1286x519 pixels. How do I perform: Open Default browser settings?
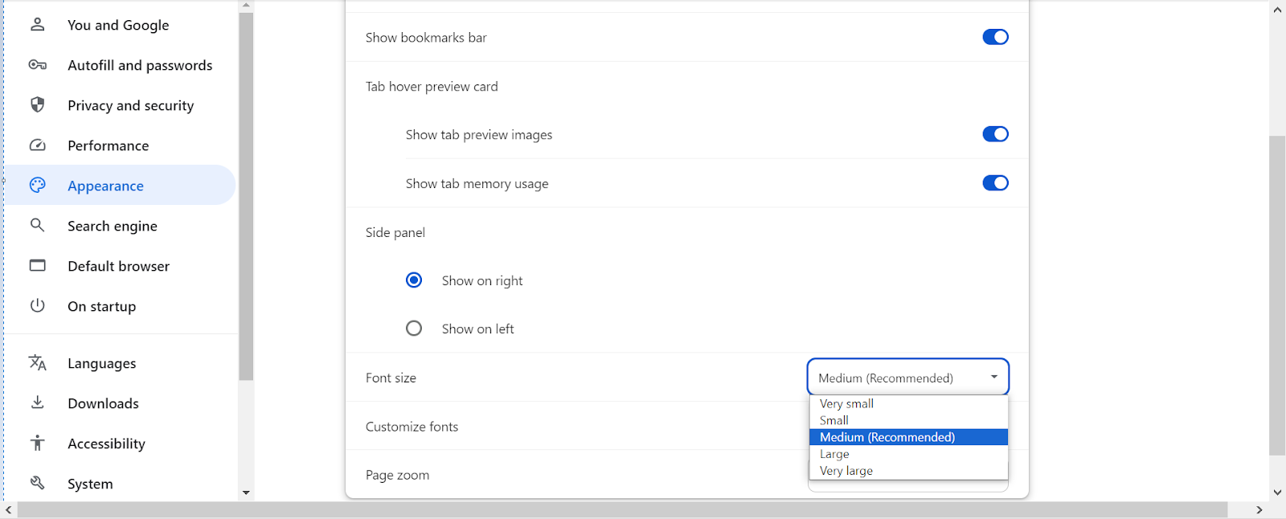pos(118,266)
